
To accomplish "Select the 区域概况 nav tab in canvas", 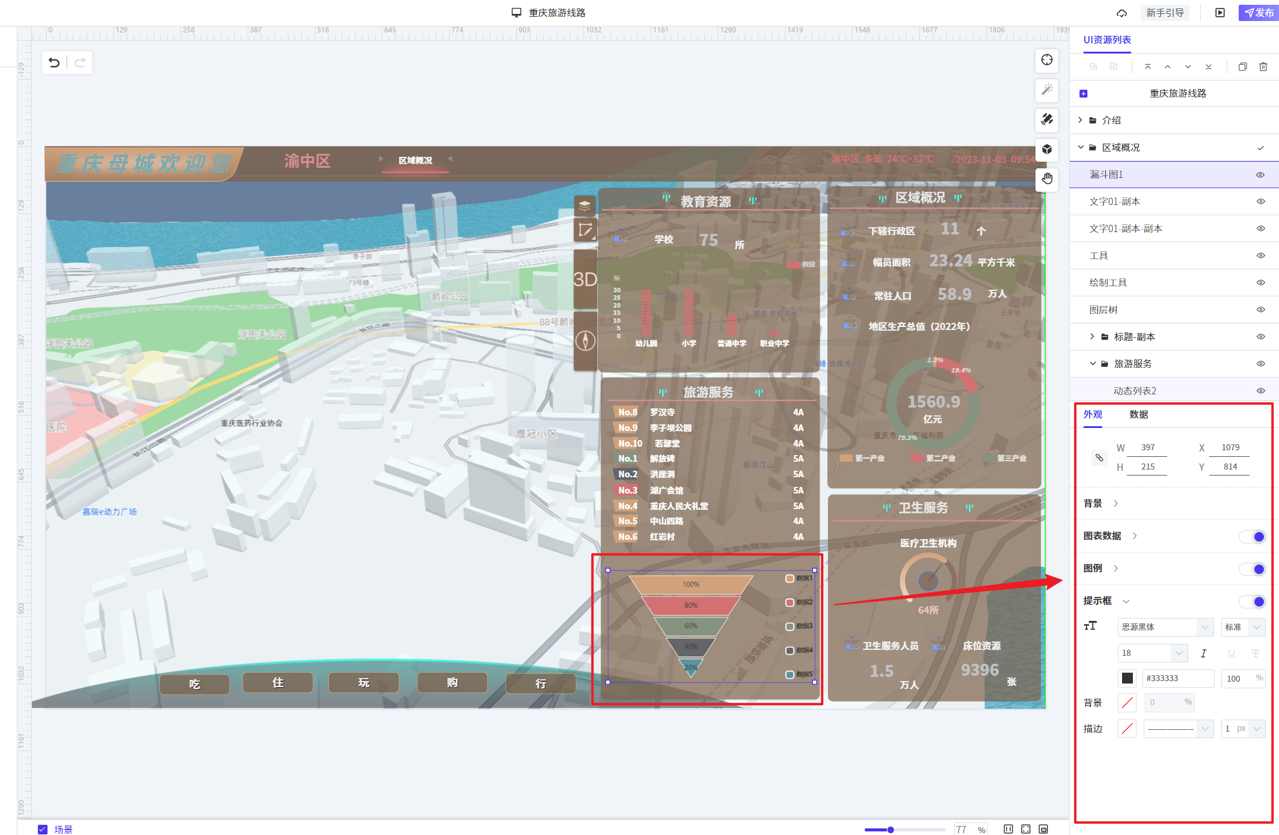I will point(415,161).
